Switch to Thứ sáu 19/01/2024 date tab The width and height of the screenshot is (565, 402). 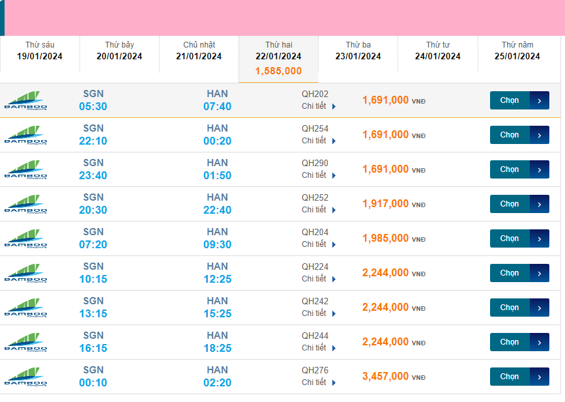[x=40, y=51]
